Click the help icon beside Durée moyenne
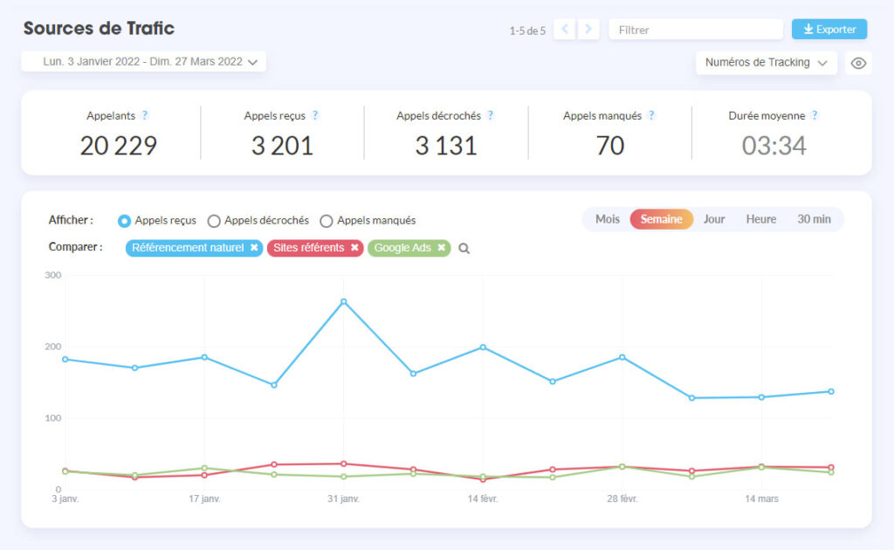The height and width of the screenshot is (550, 894). coord(814,114)
